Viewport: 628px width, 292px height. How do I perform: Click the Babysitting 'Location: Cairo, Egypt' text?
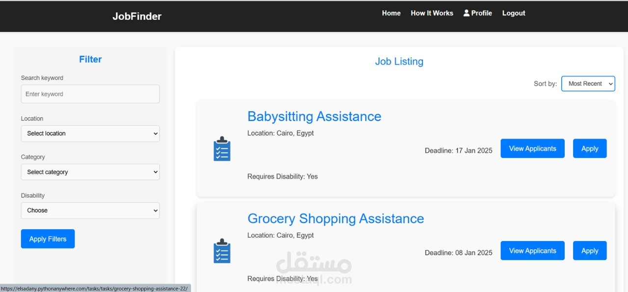point(281,133)
